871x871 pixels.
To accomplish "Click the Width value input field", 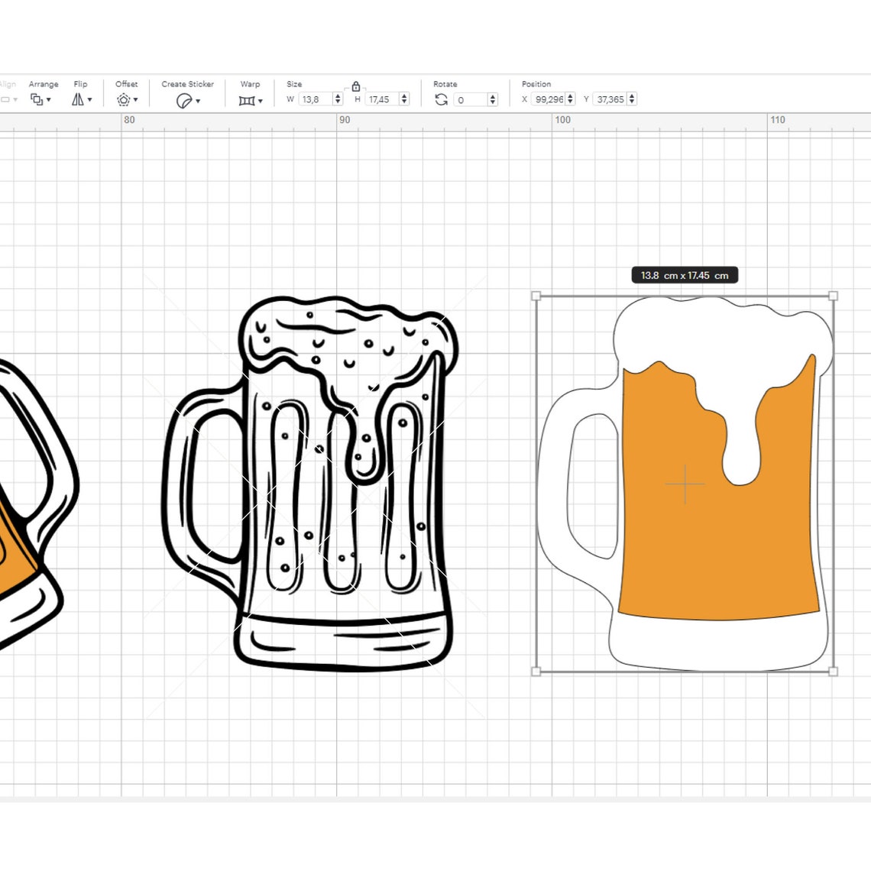I will tap(313, 99).
